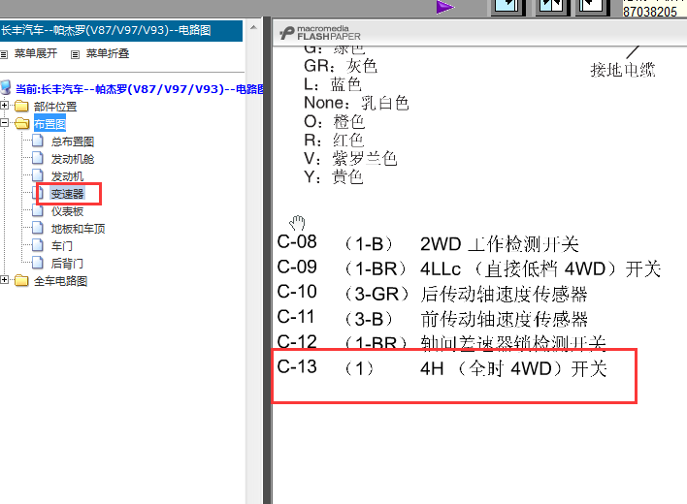687x504 pixels.
Task: Expand the 部件位置 tree node
Action: 5,106
